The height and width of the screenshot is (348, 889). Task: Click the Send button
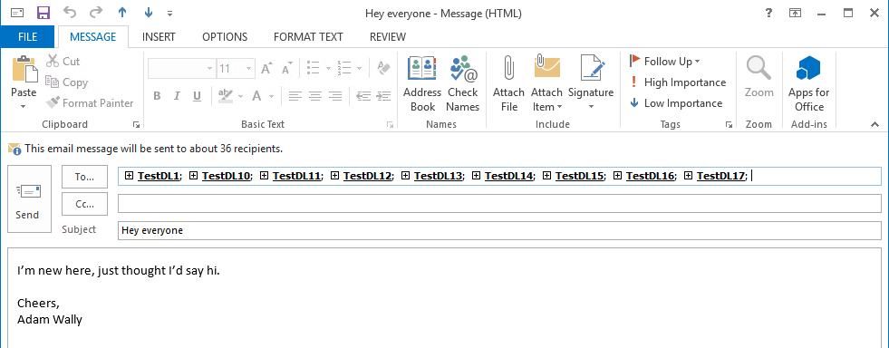[x=29, y=198]
